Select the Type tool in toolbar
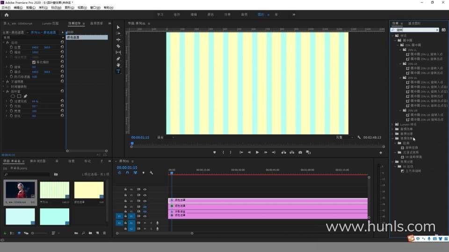449x252 pixels. point(118,71)
